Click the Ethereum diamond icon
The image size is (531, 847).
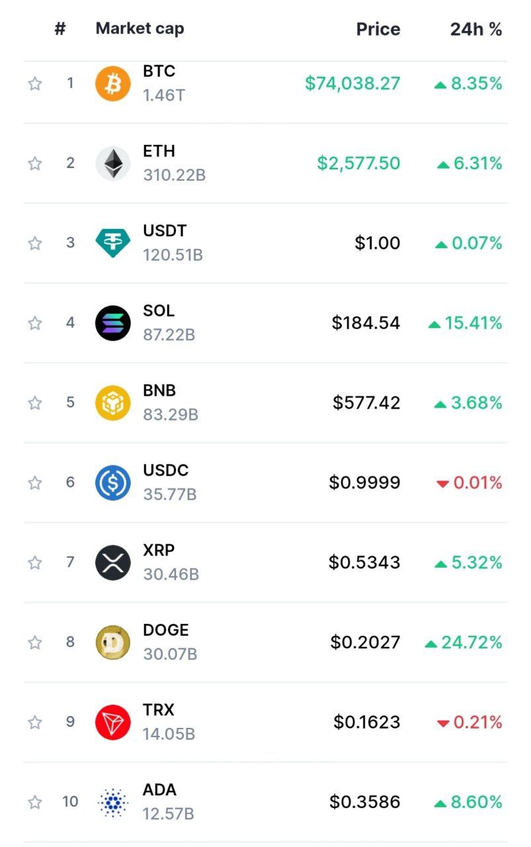(x=113, y=163)
